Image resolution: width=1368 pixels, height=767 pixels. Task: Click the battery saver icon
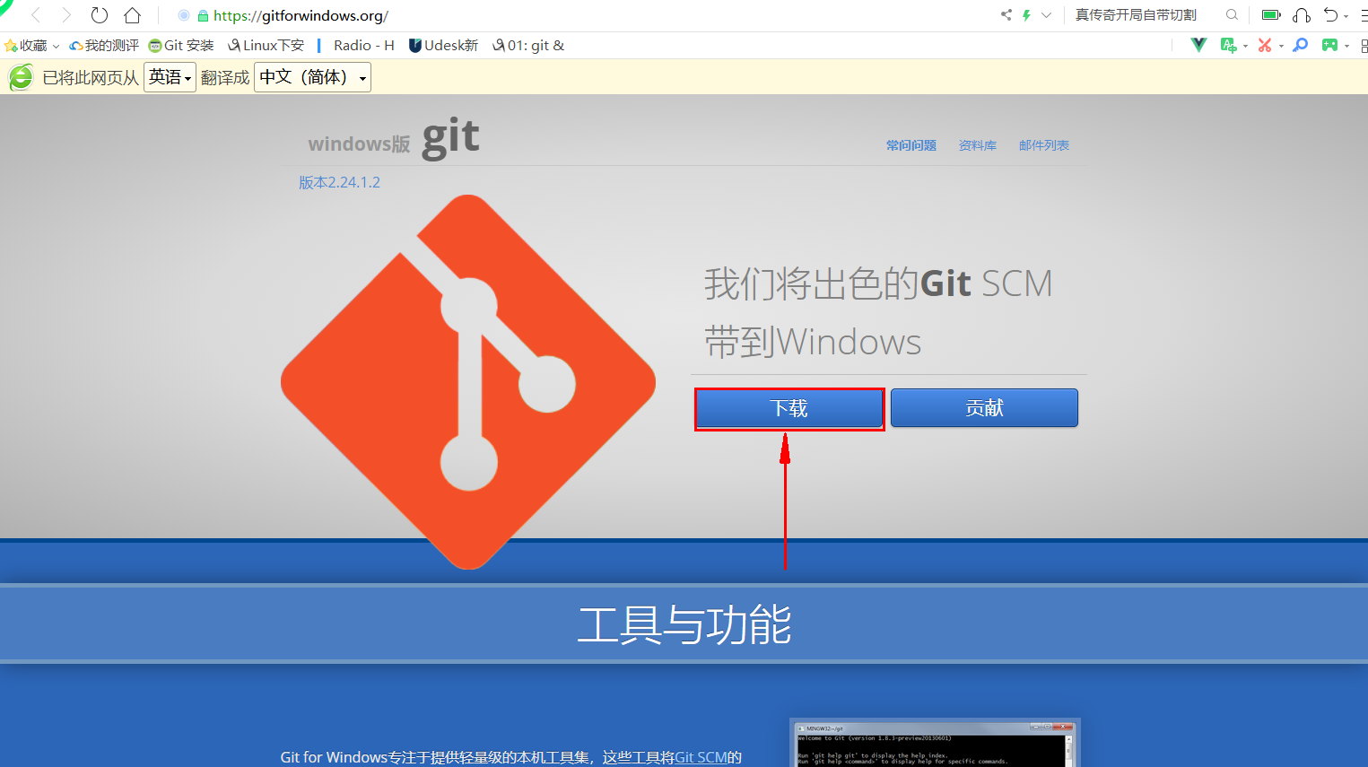pos(1271,14)
